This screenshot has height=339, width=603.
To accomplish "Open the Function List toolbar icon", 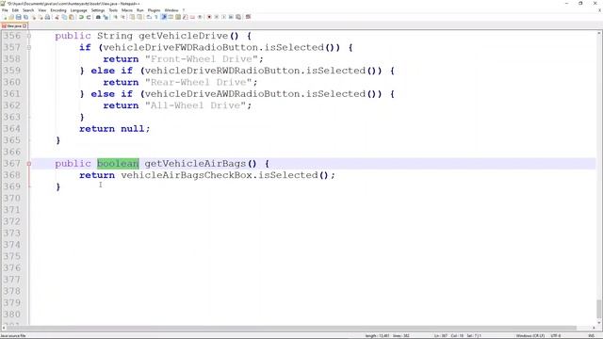I will coord(186,17).
